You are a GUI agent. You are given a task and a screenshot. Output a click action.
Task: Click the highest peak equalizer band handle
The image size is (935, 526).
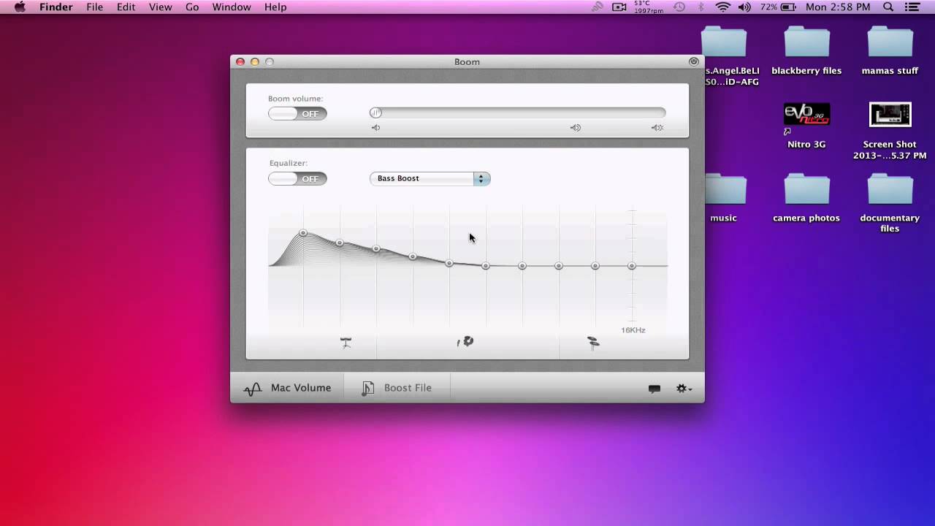click(x=303, y=233)
